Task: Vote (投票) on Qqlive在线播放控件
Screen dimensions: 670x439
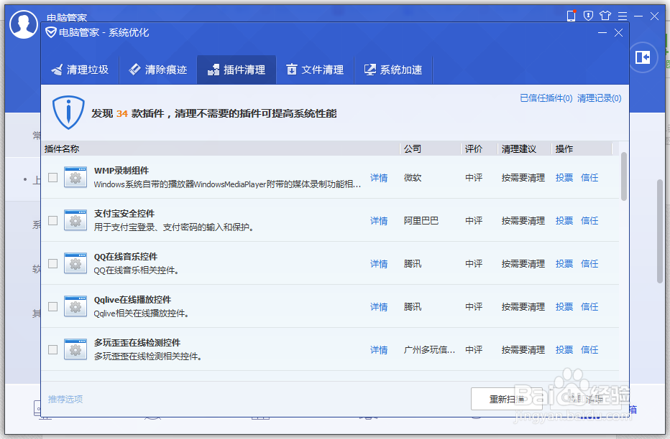Action: [564, 306]
